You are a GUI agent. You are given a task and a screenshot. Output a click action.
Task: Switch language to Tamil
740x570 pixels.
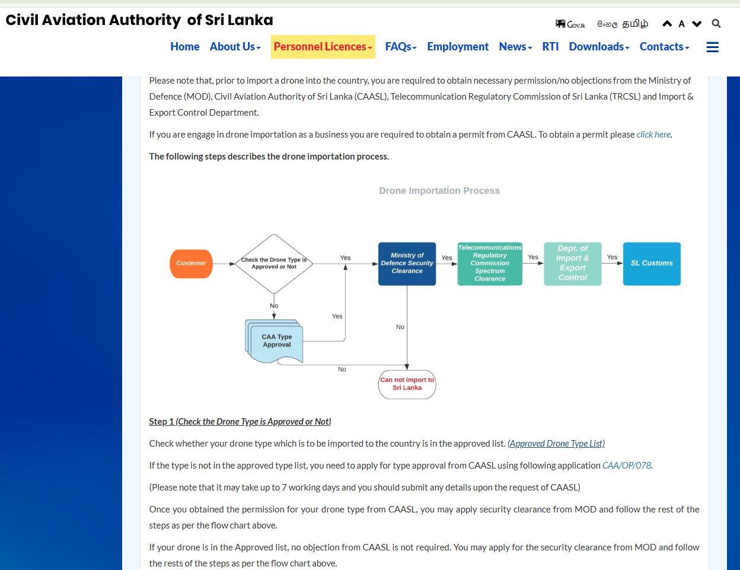[x=635, y=24]
